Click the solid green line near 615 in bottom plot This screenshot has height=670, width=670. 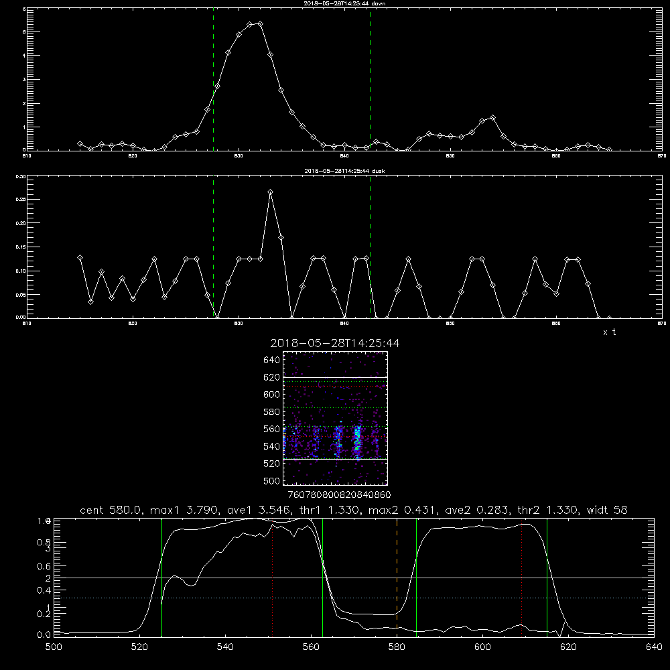coord(547,577)
